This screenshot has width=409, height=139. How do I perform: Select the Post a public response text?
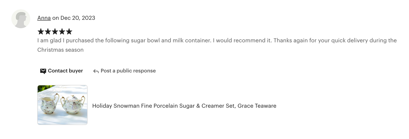(x=128, y=71)
